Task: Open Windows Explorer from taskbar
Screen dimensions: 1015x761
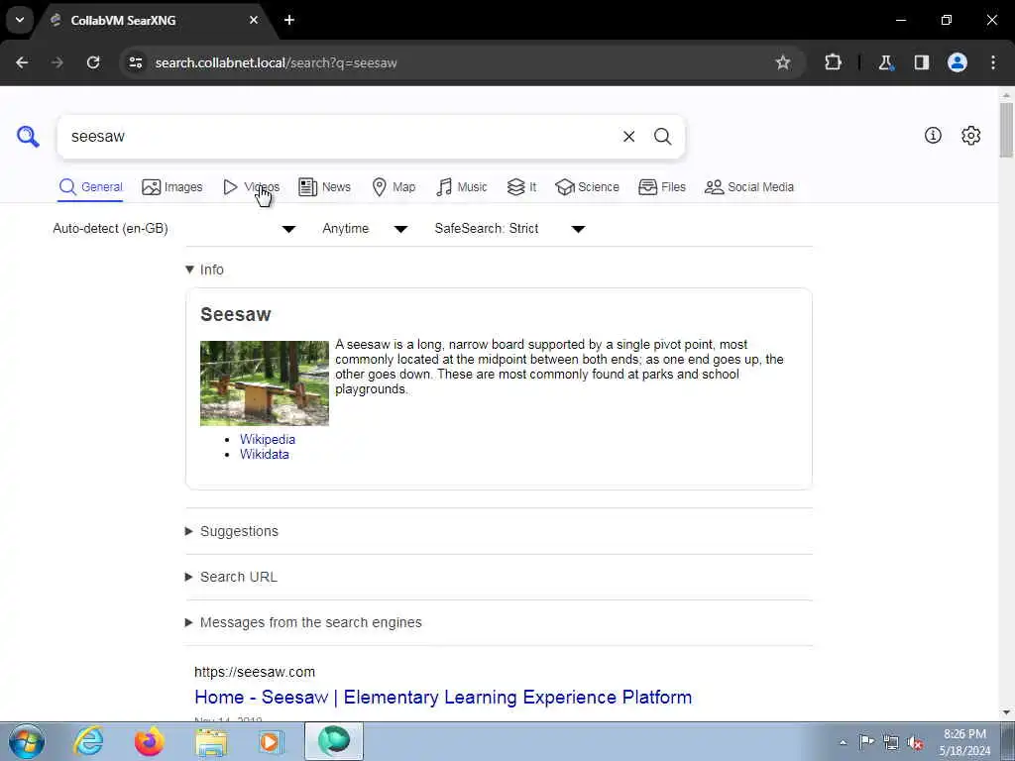Action: pyautogui.click(x=211, y=742)
